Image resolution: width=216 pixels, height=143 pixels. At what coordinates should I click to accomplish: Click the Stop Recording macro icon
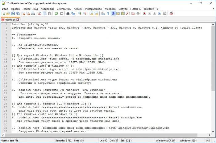coord(150,13)
